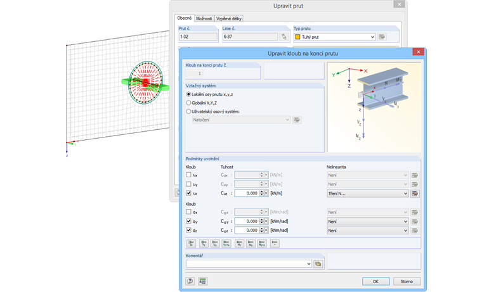Image resolution: width=482 pixels, height=292 pixels.
Task: Click the Linie č. field showing 6-37
Action: pos(251,37)
